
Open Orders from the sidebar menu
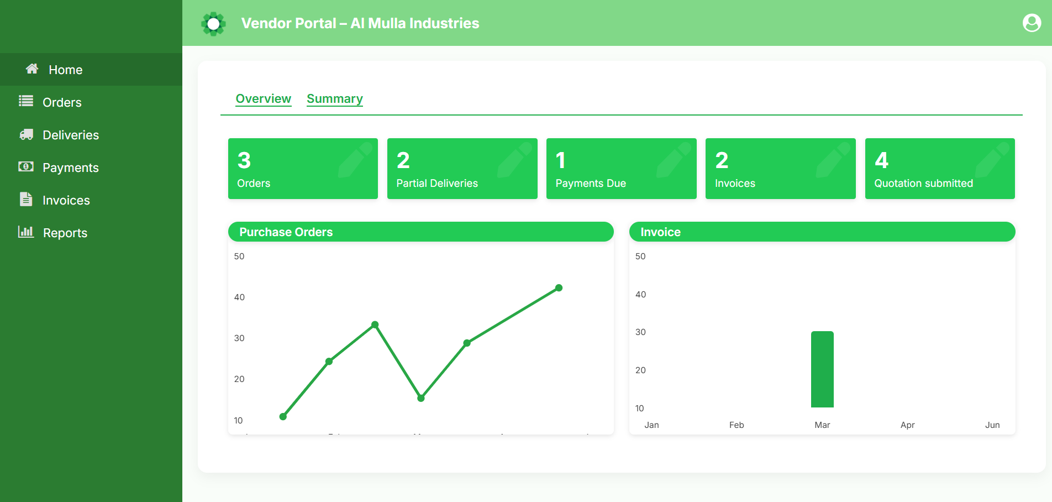pyautogui.click(x=91, y=102)
